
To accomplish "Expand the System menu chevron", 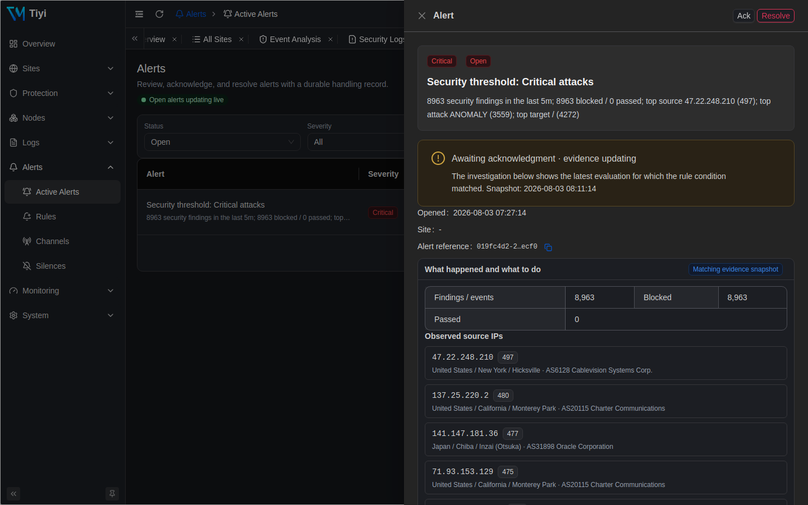I will (x=111, y=315).
